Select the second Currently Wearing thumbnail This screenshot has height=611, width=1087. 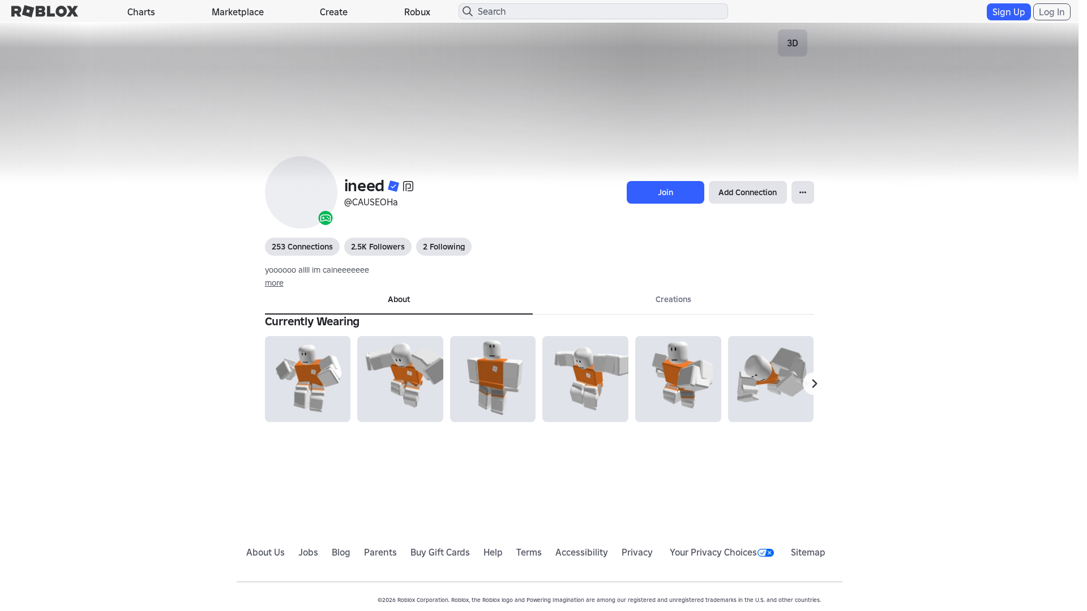coord(400,379)
